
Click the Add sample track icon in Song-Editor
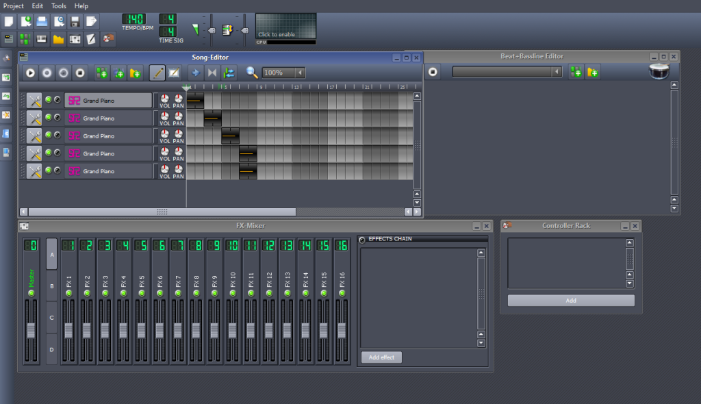118,73
